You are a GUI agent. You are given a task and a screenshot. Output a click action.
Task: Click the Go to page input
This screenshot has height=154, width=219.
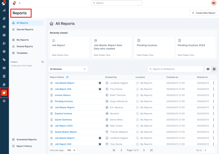point(209,150)
